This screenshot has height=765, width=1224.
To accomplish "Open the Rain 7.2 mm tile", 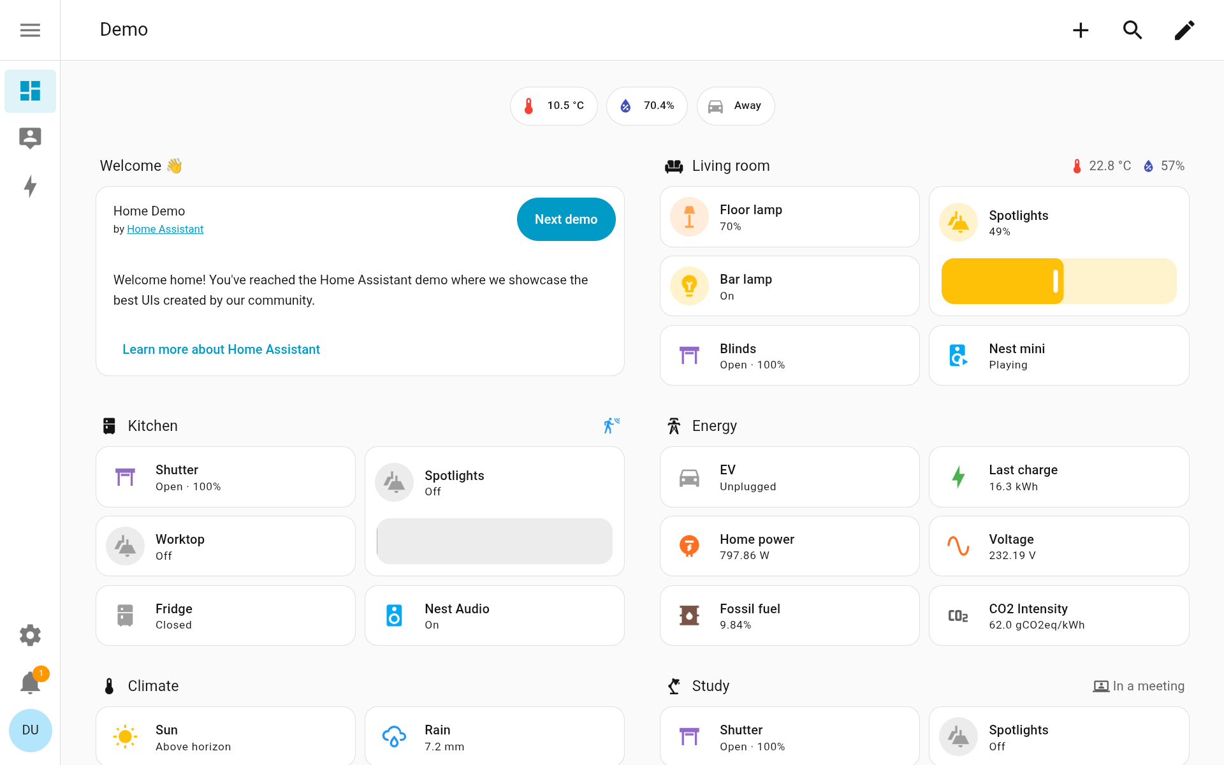I will [x=495, y=736].
